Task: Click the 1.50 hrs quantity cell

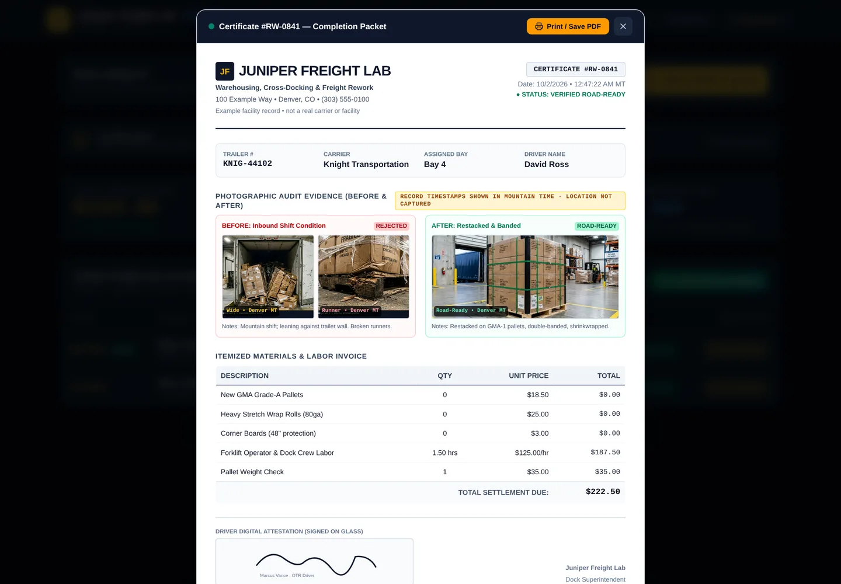Action: coord(445,453)
